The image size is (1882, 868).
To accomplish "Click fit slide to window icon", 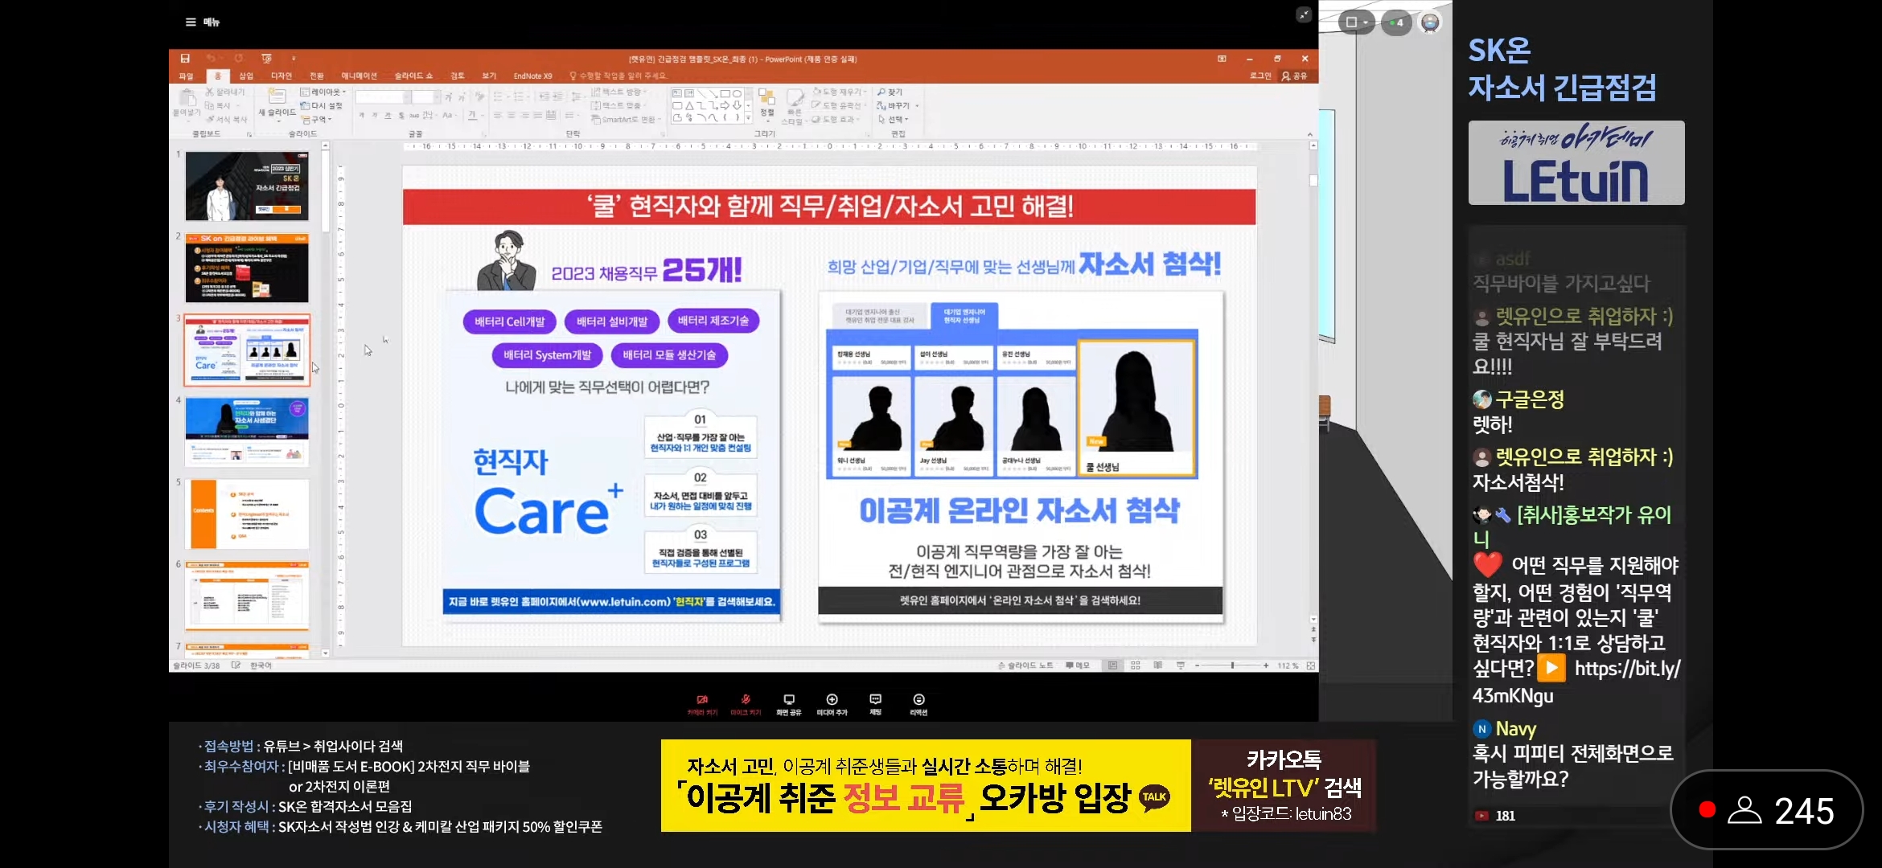I will click(1311, 665).
